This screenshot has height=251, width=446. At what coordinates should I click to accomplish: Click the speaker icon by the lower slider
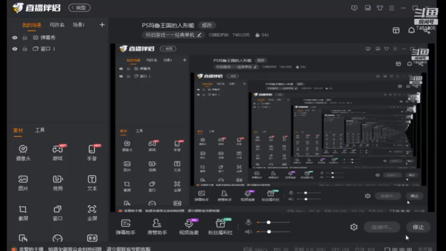248,231
